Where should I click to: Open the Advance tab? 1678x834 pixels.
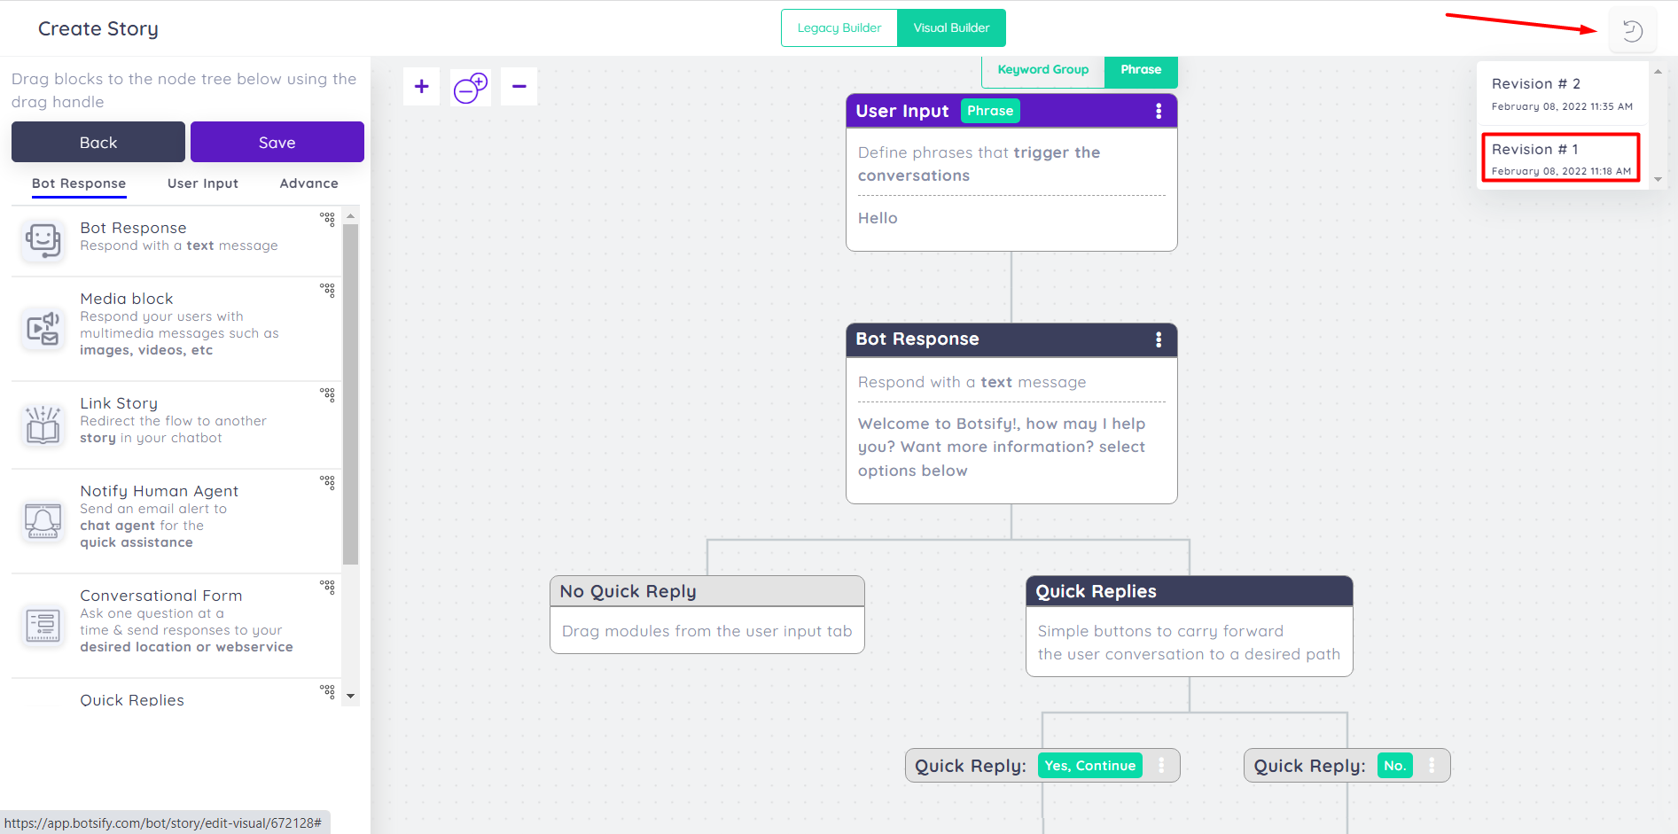(308, 183)
